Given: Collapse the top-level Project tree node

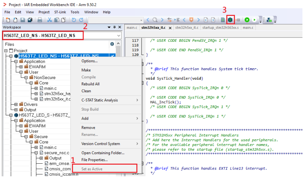Looking at the screenshot, I should 6,51.
